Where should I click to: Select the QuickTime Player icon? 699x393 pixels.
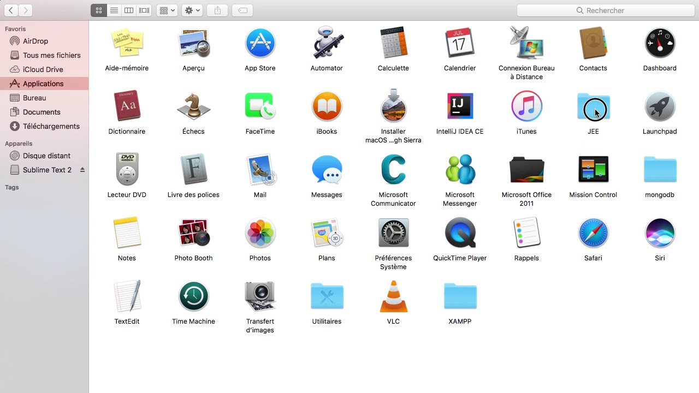click(460, 233)
